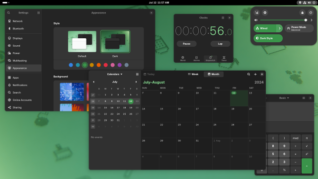Image resolution: width=318 pixels, height=179 pixels.
Task: Switch to Timer tab in Clocks
Action: click(x=224, y=59)
